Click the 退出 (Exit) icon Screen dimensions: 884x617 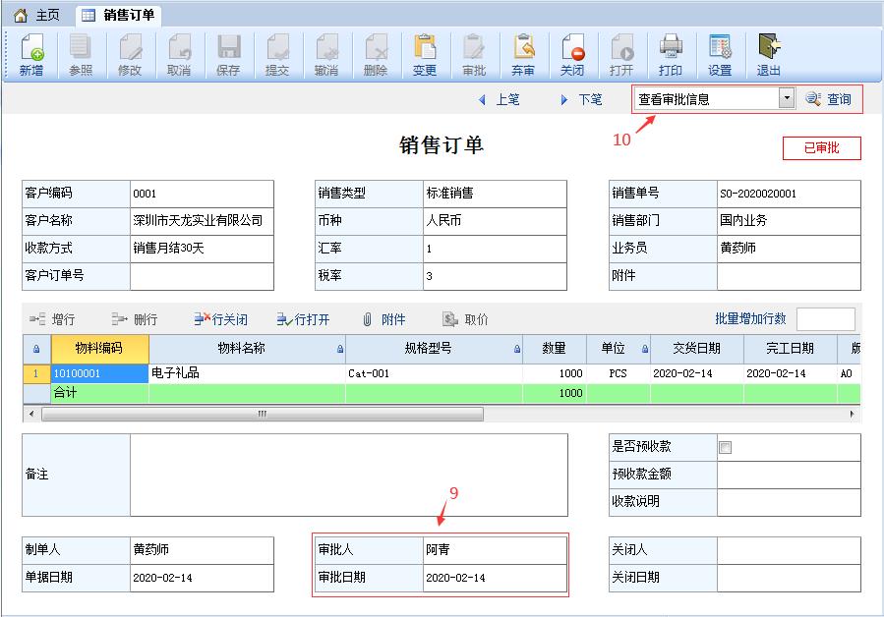pos(769,53)
